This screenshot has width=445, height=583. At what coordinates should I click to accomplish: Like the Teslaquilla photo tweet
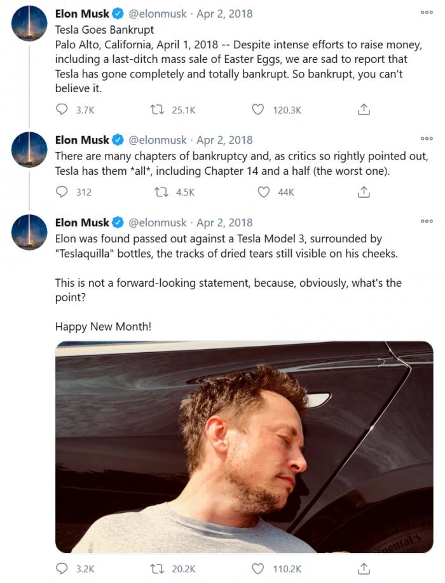point(257,568)
